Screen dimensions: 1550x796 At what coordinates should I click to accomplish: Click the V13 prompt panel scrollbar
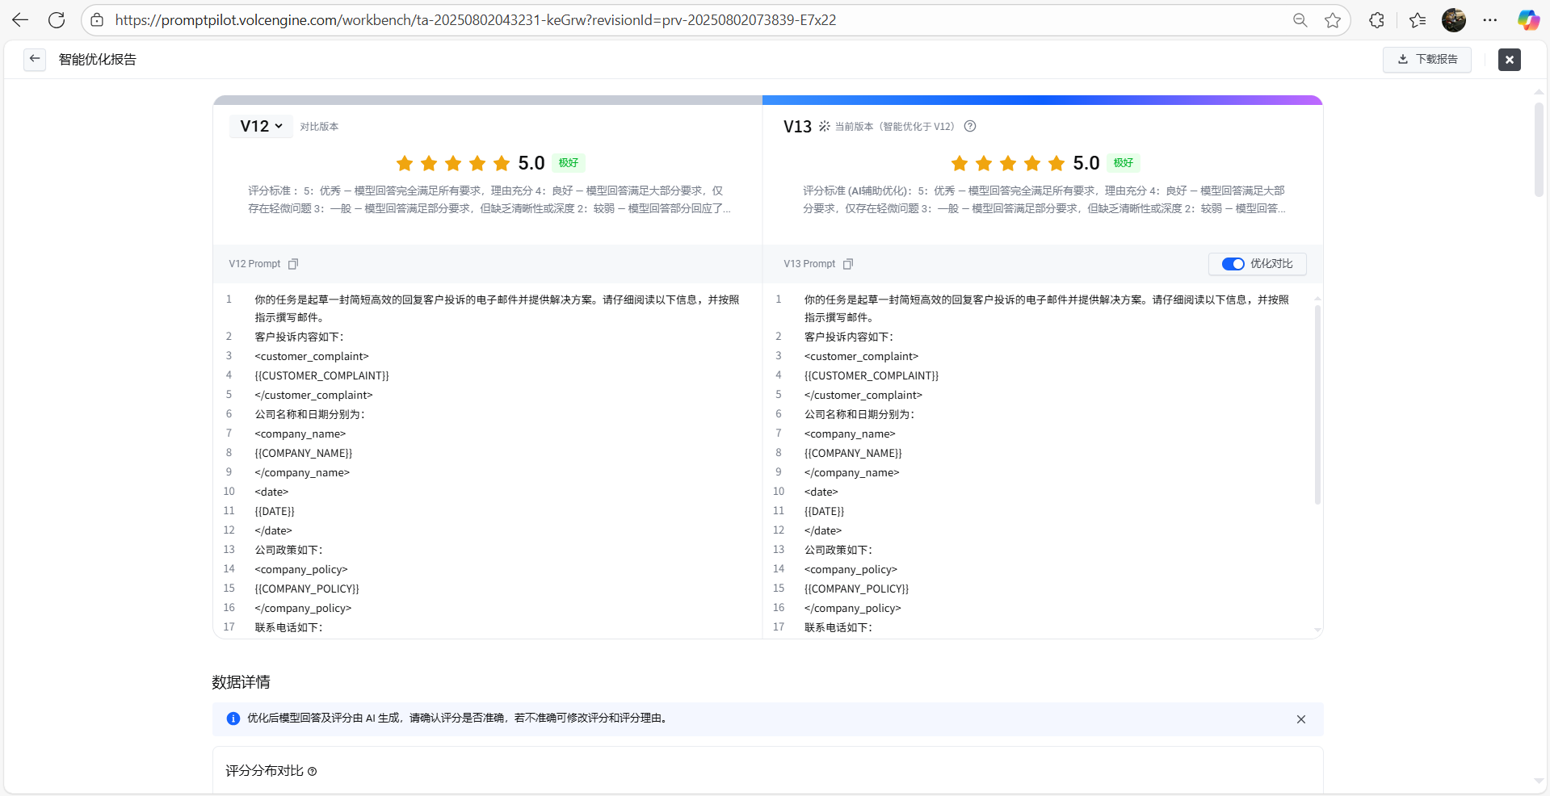tap(1317, 404)
